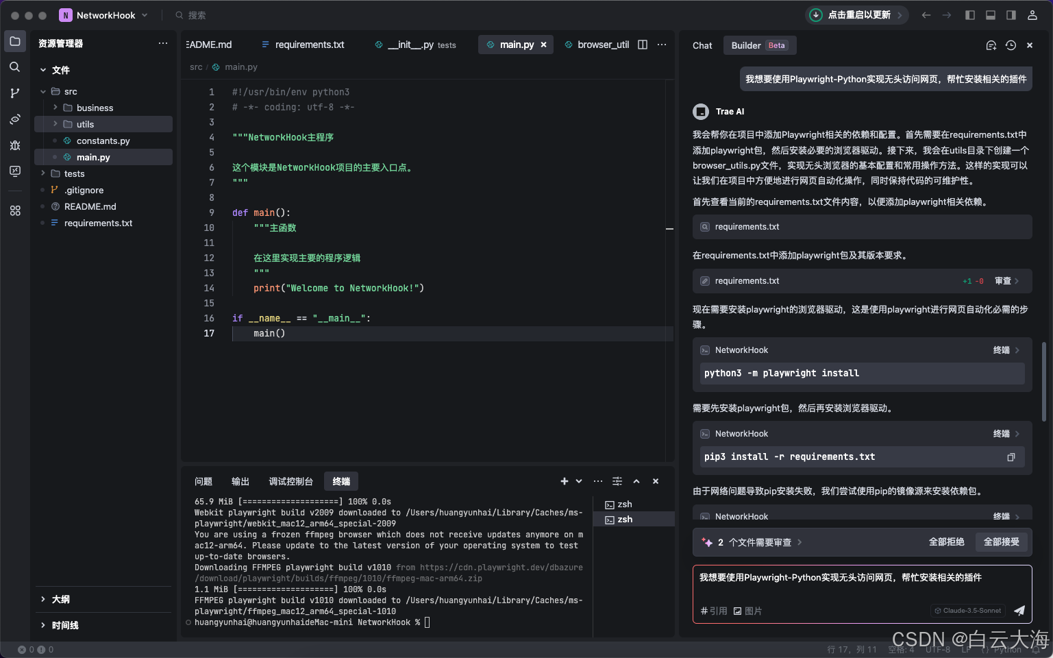Select the Source Control icon
1053x658 pixels.
point(15,93)
